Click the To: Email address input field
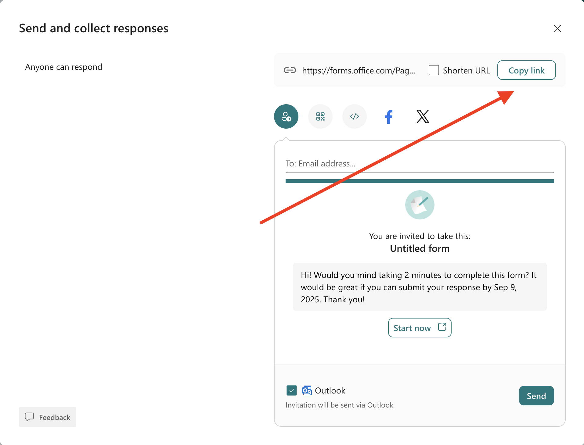This screenshot has height=445, width=584. tap(420, 164)
